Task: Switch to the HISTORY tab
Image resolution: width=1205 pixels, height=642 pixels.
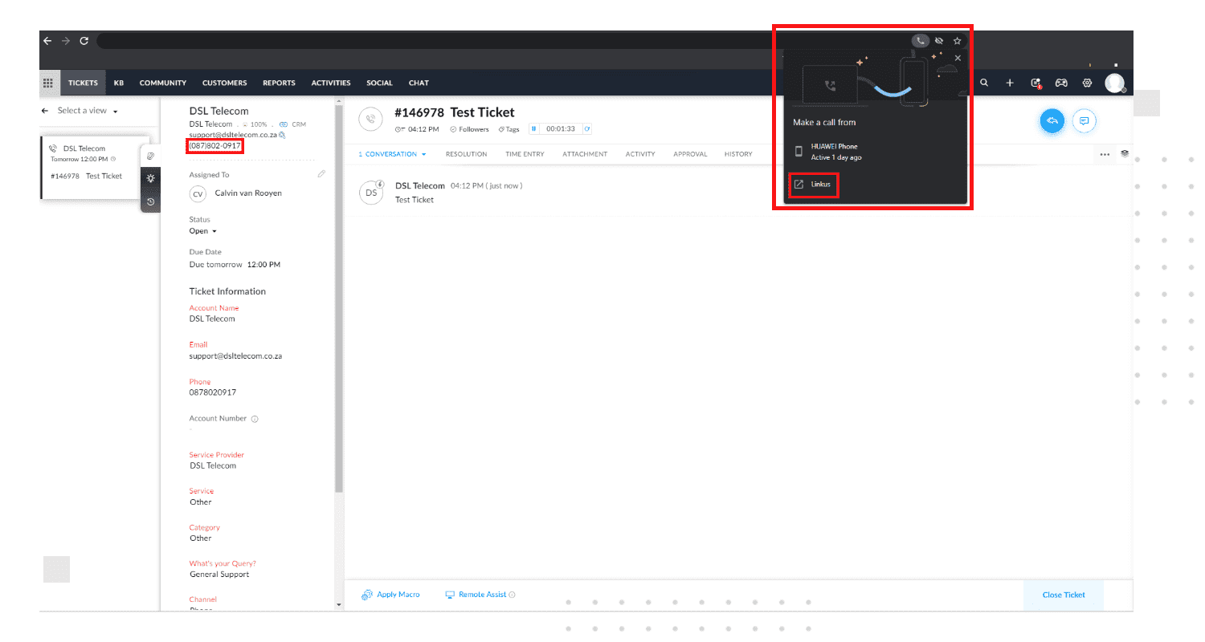Action: [x=738, y=154]
